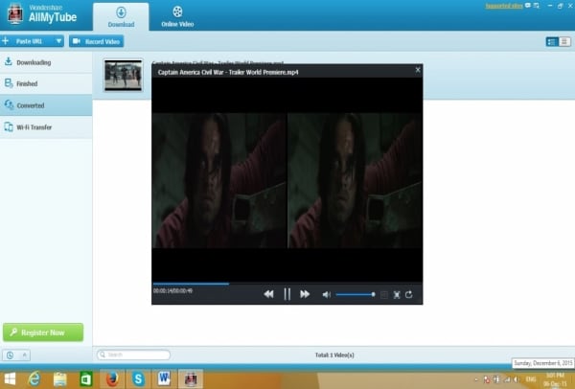Select the Converted category

click(x=46, y=105)
